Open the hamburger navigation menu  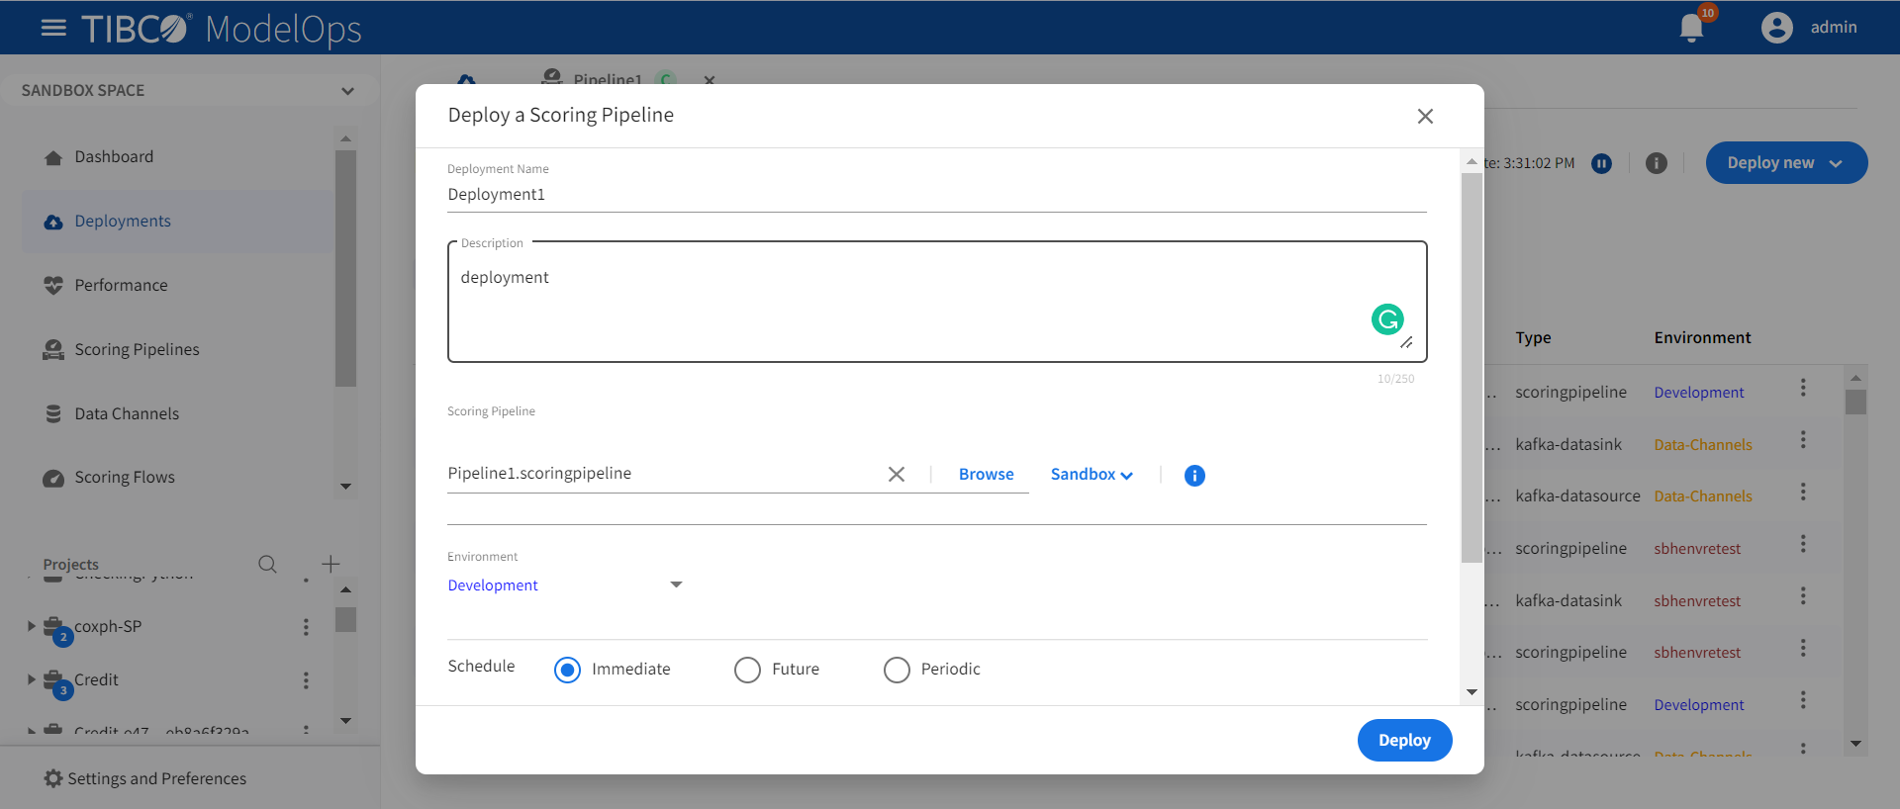coord(53,28)
